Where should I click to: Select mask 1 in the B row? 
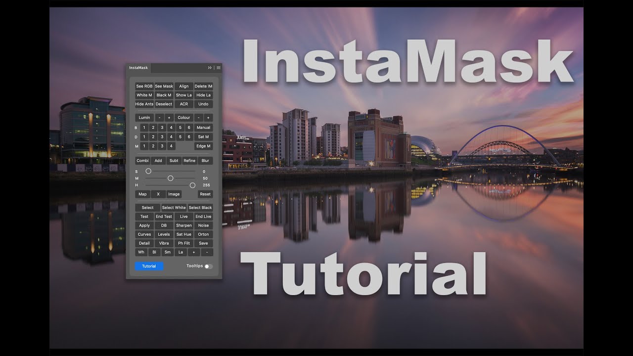coord(144,128)
